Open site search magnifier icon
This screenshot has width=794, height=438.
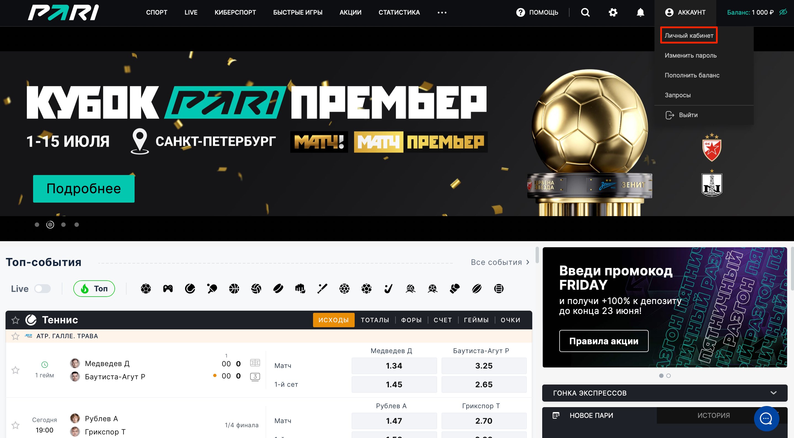click(585, 12)
